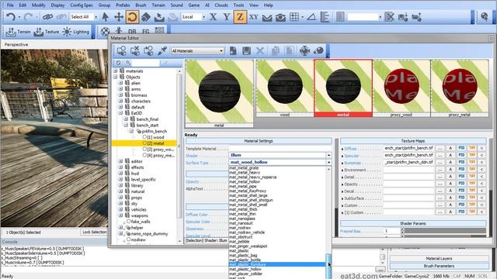
Task: Toggle the XY axis constraint
Action: point(254,17)
